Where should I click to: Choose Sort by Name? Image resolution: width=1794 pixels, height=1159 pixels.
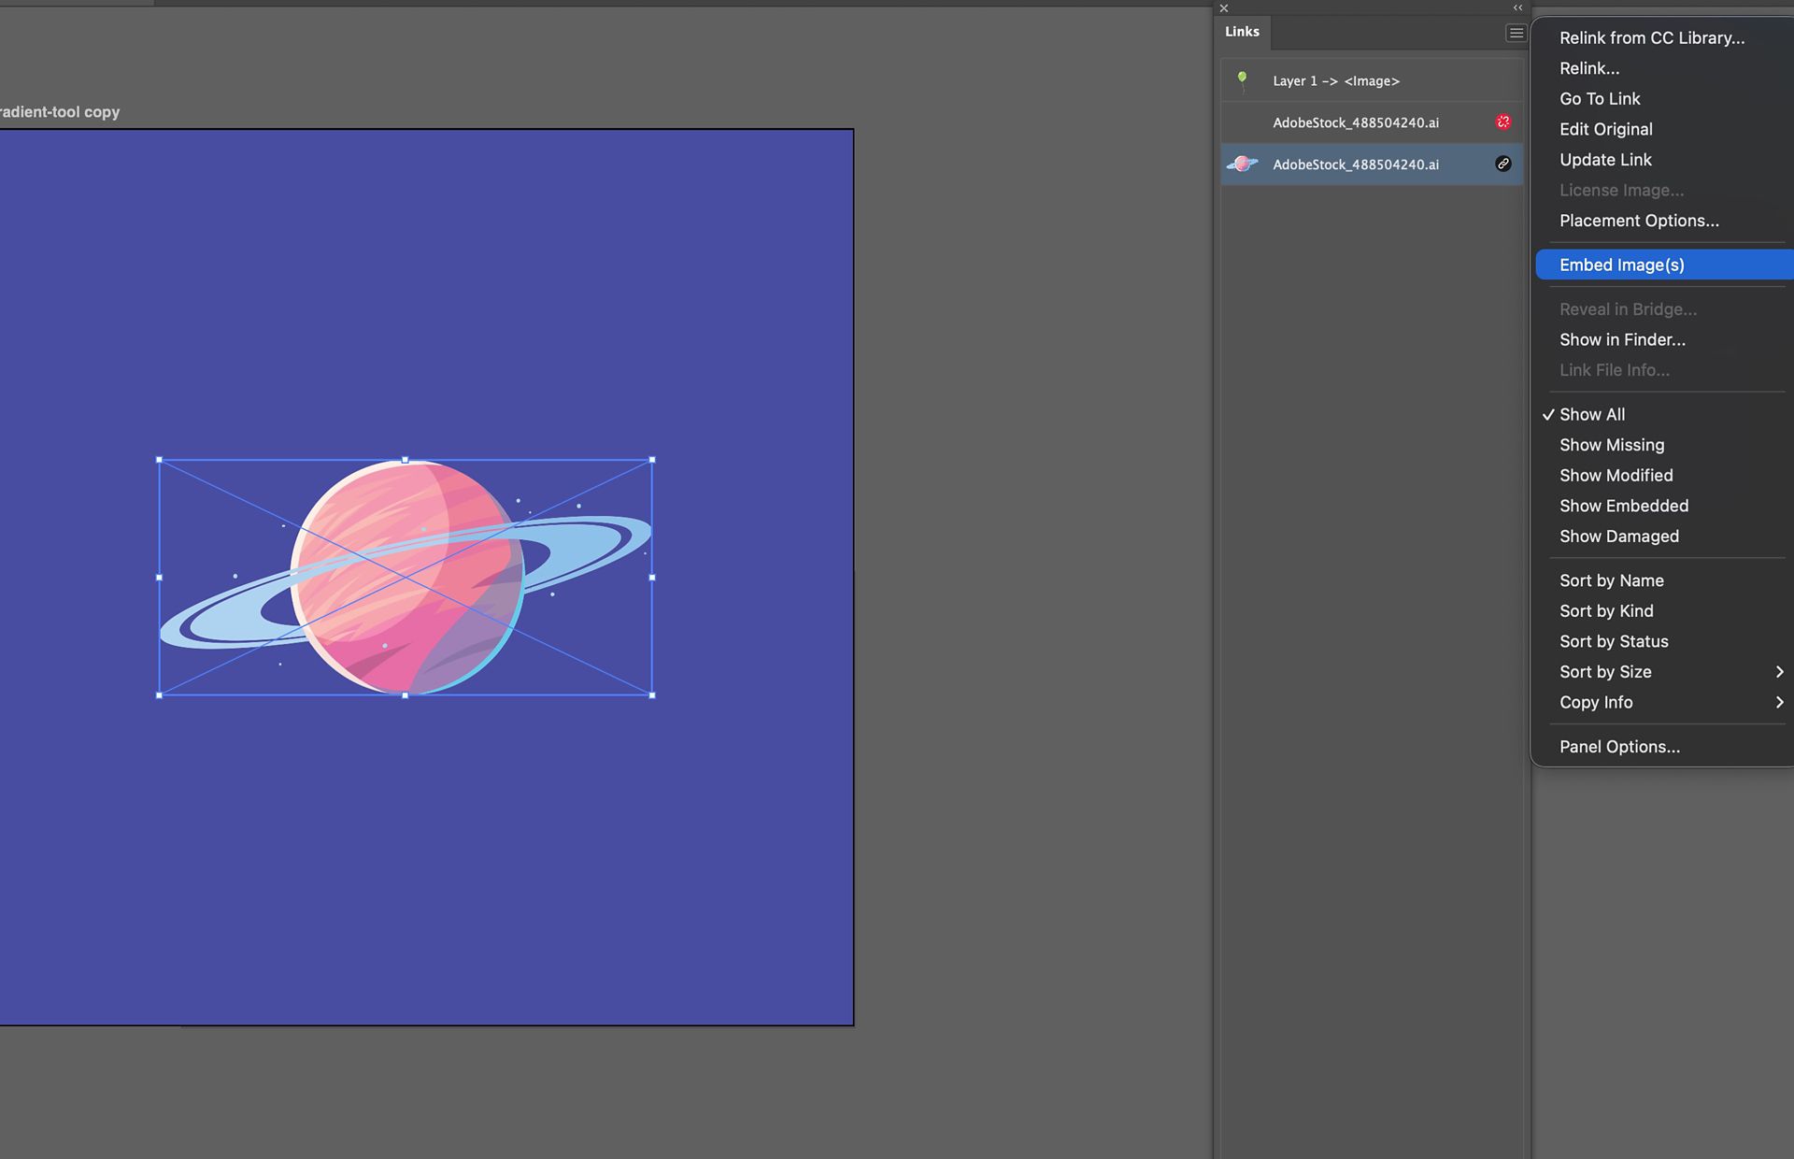[1611, 580]
